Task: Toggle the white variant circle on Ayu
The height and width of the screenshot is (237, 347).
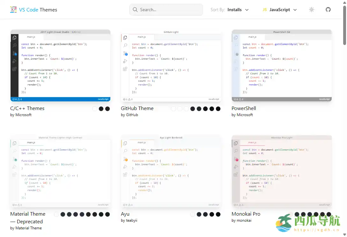Action: point(193,214)
